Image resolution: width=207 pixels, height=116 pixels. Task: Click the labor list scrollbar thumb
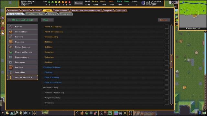click(x=171, y=62)
